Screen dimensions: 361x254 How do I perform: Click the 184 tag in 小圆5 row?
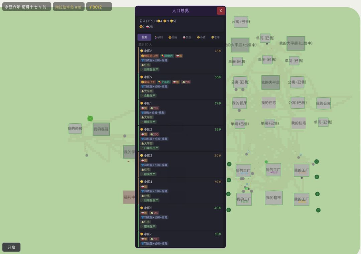coord(154,213)
